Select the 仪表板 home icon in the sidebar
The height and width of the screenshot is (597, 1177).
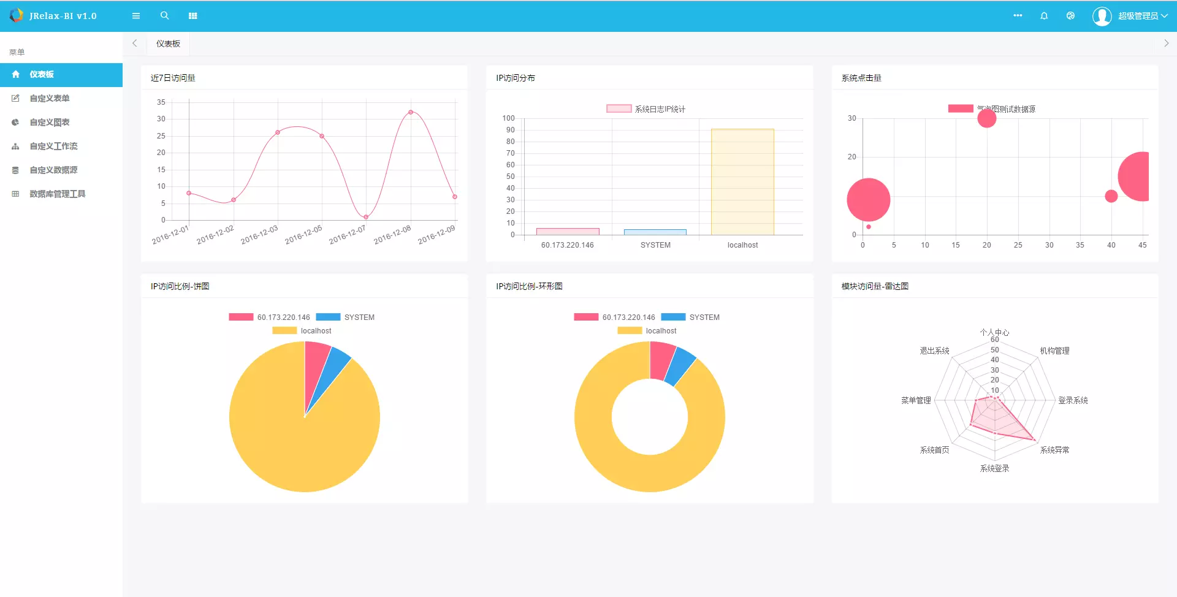(x=16, y=75)
